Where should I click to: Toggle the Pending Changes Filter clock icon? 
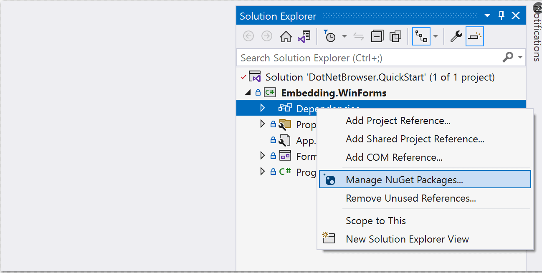[x=330, y=36]
